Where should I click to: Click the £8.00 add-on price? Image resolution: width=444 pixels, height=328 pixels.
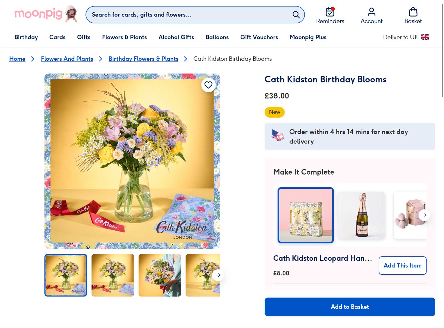point(281,273)
